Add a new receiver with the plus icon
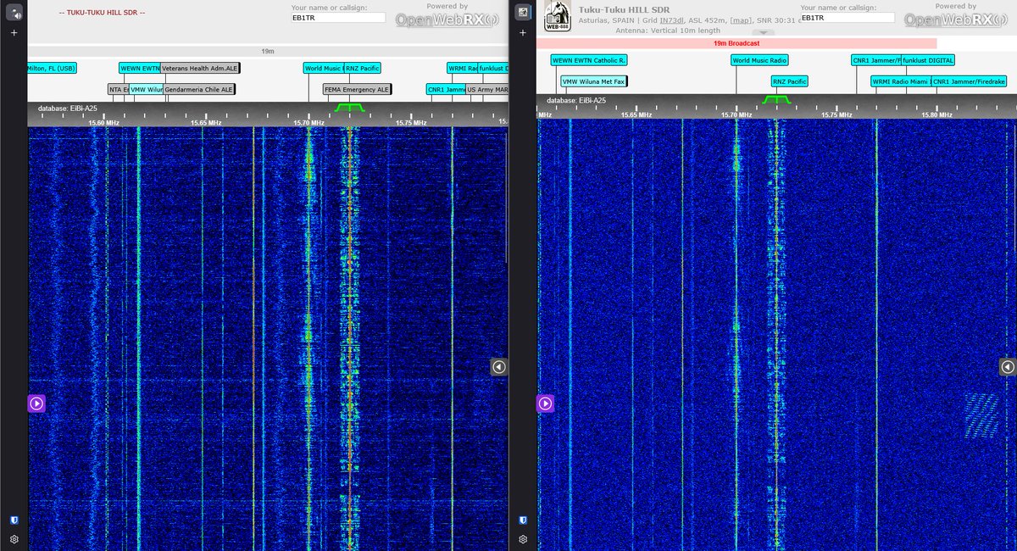Screen dimensions: 1017x551 pos(13,32)
